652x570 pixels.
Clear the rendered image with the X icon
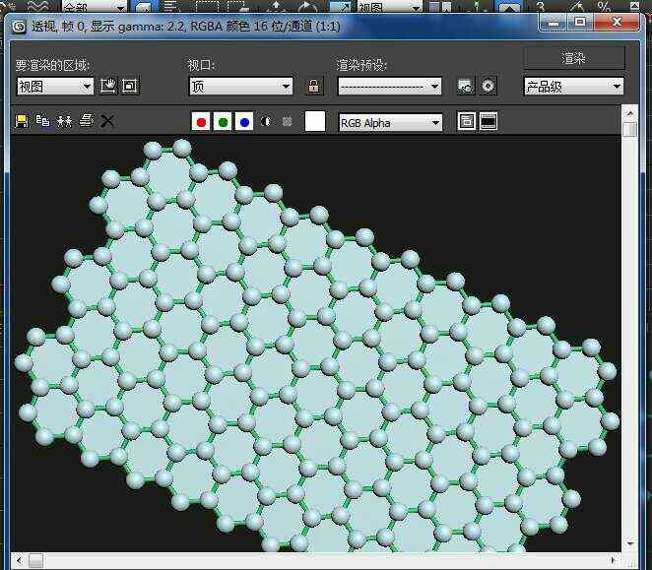pos(107,121)
